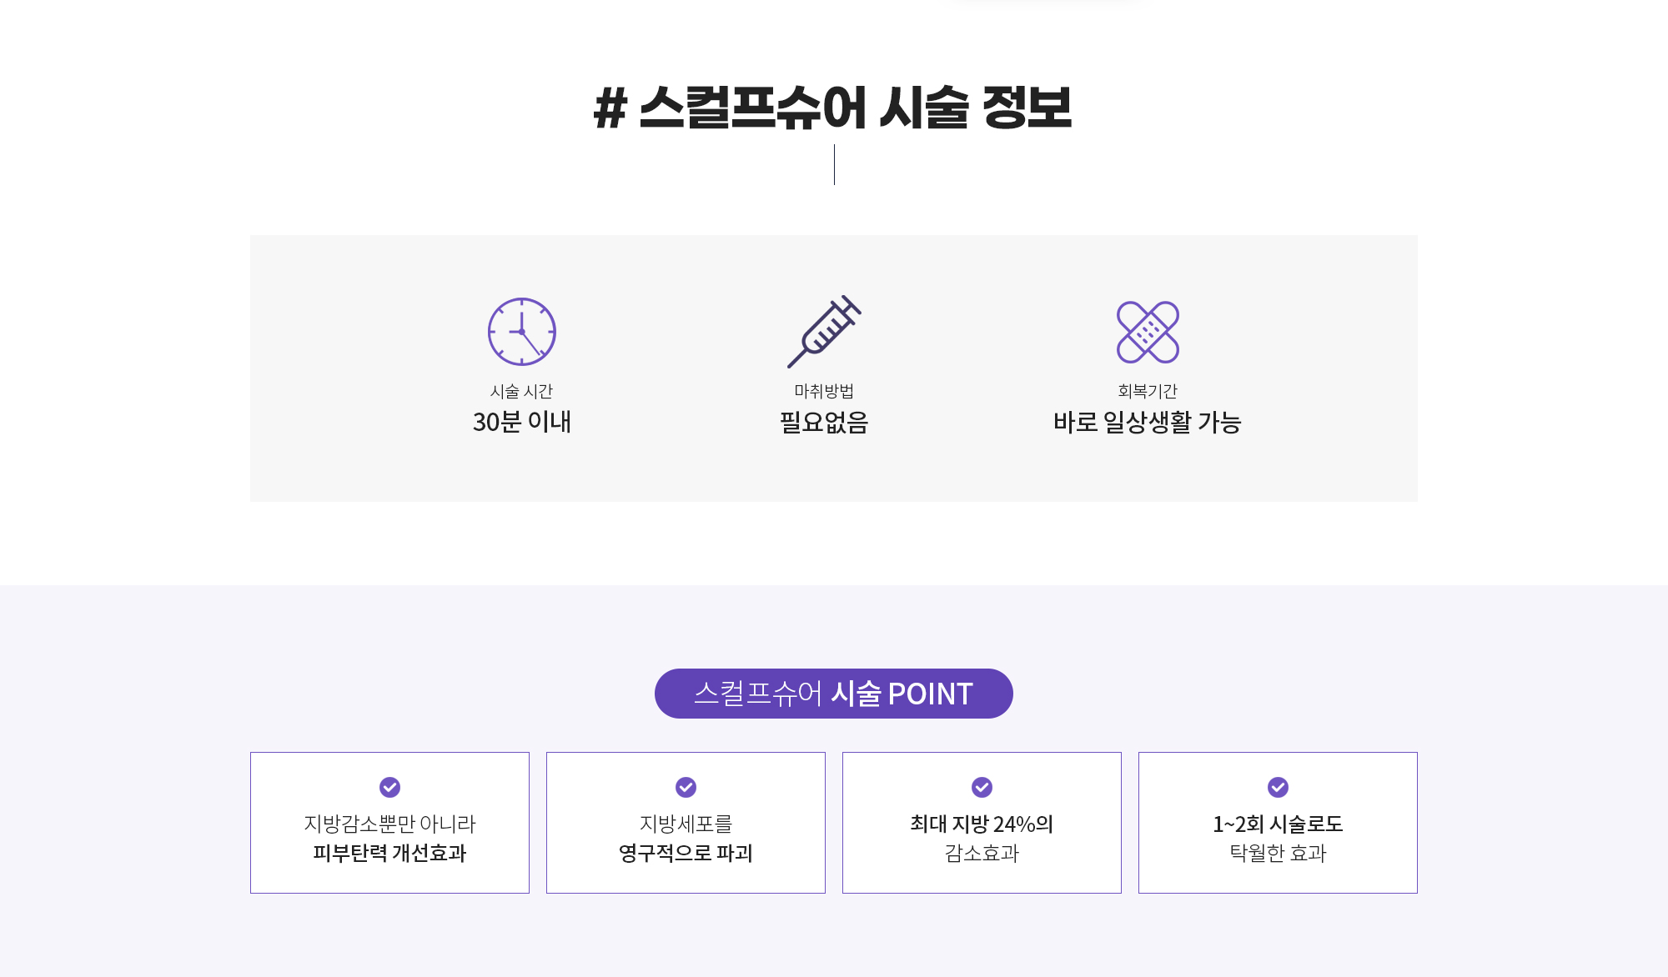Click the 30분 이내 text

coord(522,422)
